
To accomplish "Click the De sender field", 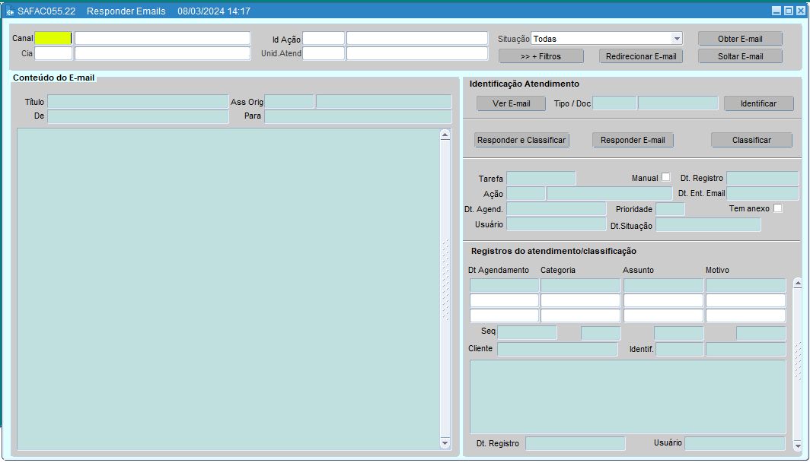I will (137, 116).
